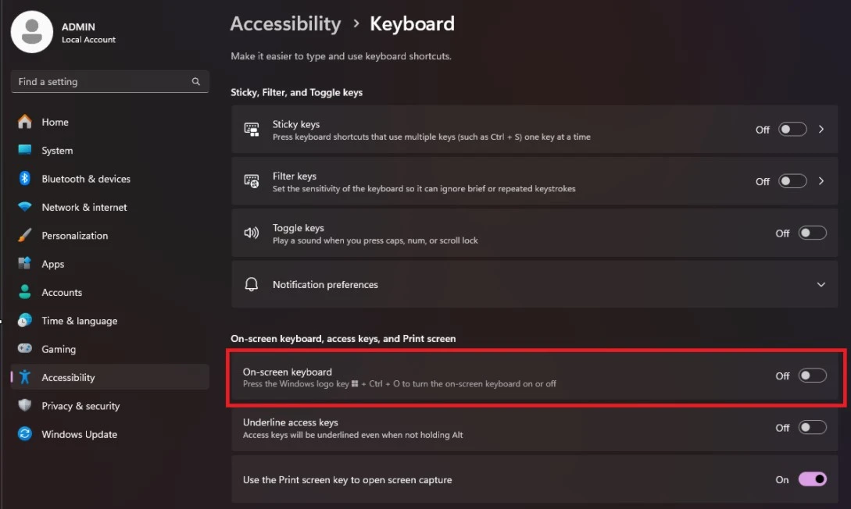Open Filter keys details chevron
The width and height of the screenshot is (851, 509).
(821, 181)
